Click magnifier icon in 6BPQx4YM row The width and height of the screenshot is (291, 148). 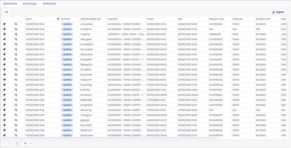pyautogui.click(x=16, y=54)
